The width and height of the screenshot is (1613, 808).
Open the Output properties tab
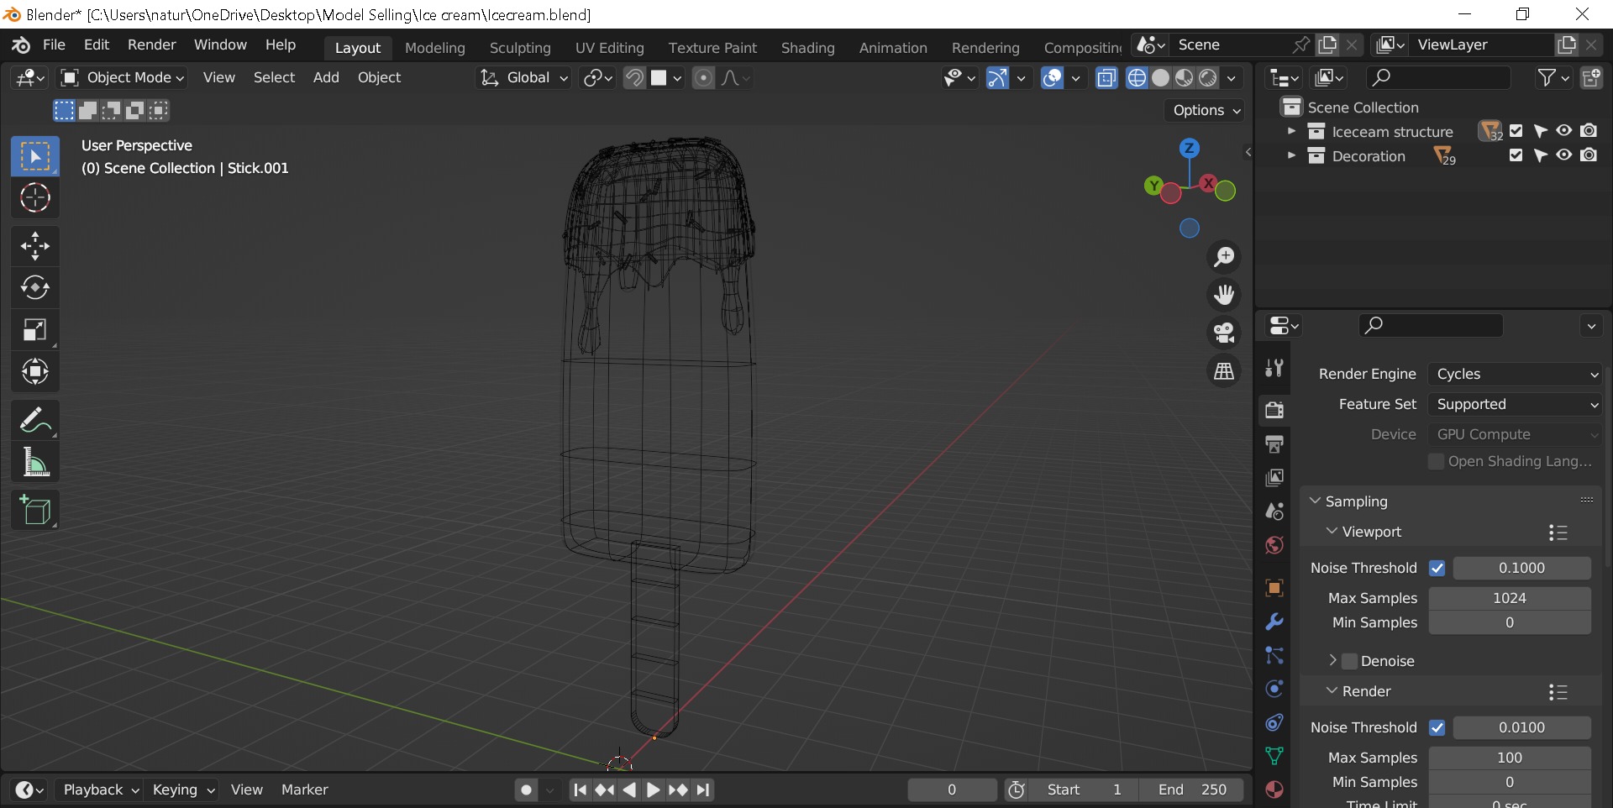point(1274,443)
